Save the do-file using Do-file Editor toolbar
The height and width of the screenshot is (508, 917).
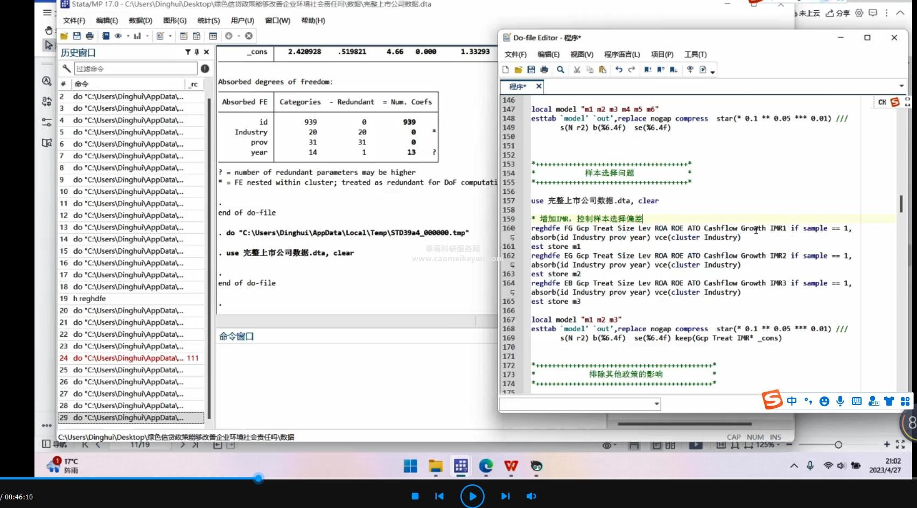[531, 69]
